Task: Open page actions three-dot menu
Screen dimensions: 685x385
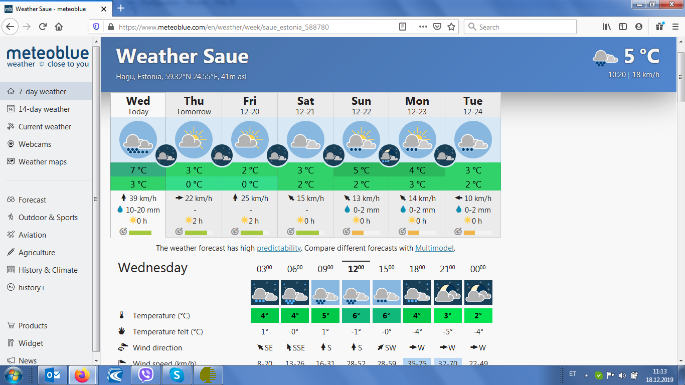Action: 423,27
